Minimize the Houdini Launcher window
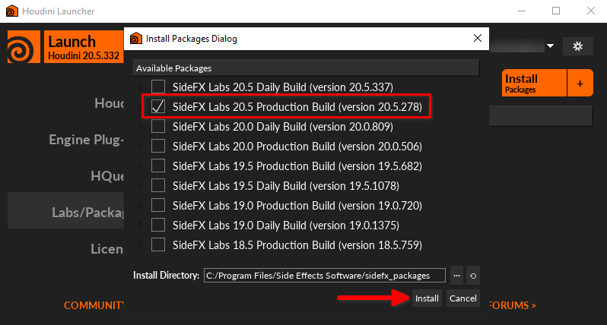 [x=522, y=11]
